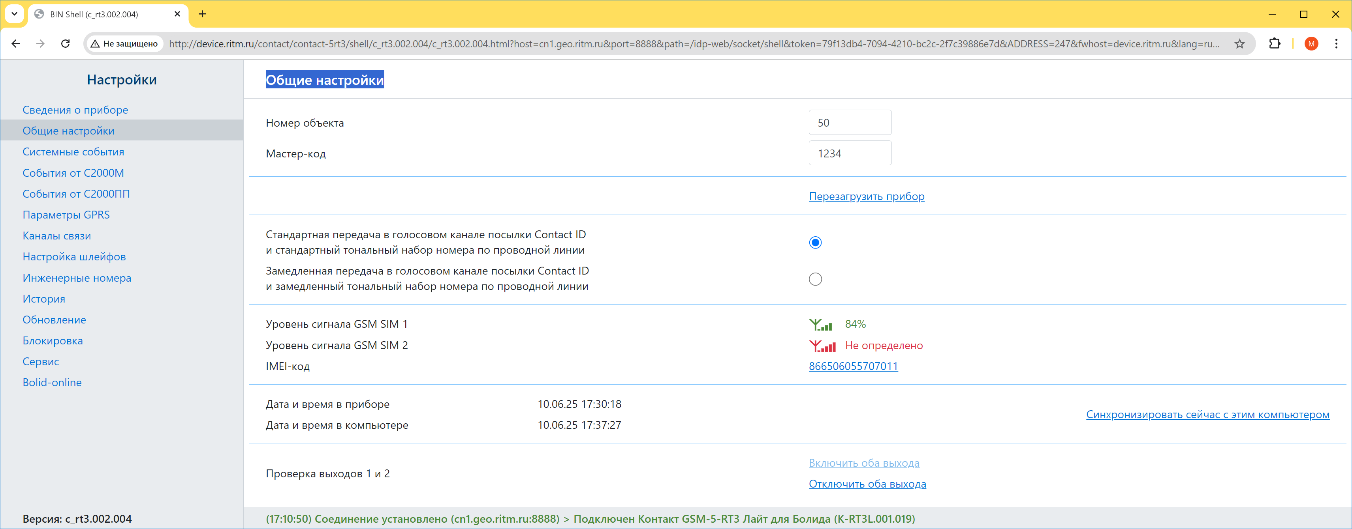1352x529 pixels.
Task: Open 'Блокировка' section
Action: 53,341
